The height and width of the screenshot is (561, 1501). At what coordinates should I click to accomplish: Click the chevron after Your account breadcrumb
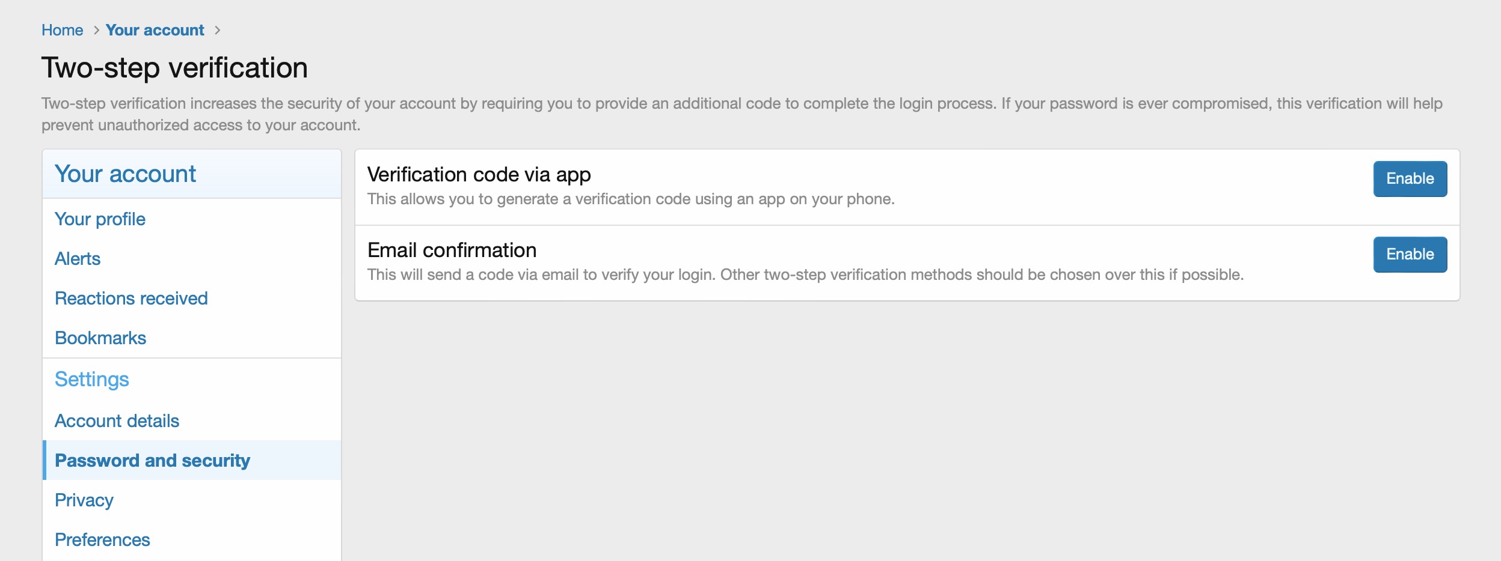[x=218, y=30]
